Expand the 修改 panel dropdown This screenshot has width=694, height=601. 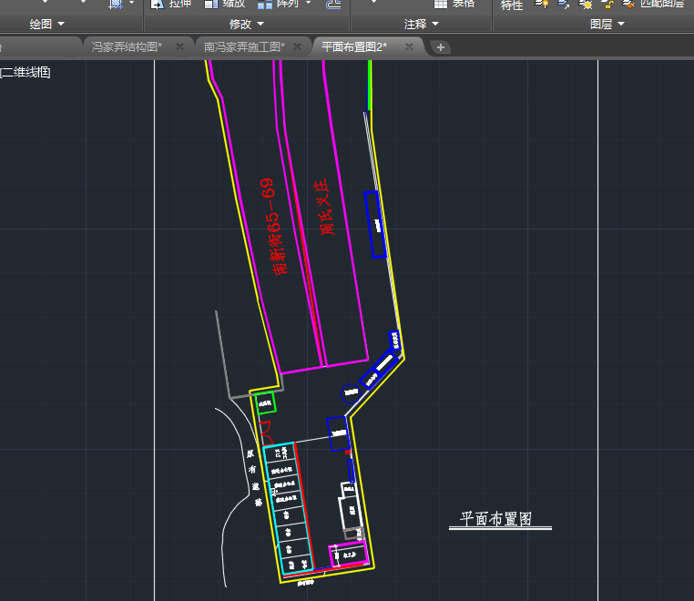pos(247,24)
